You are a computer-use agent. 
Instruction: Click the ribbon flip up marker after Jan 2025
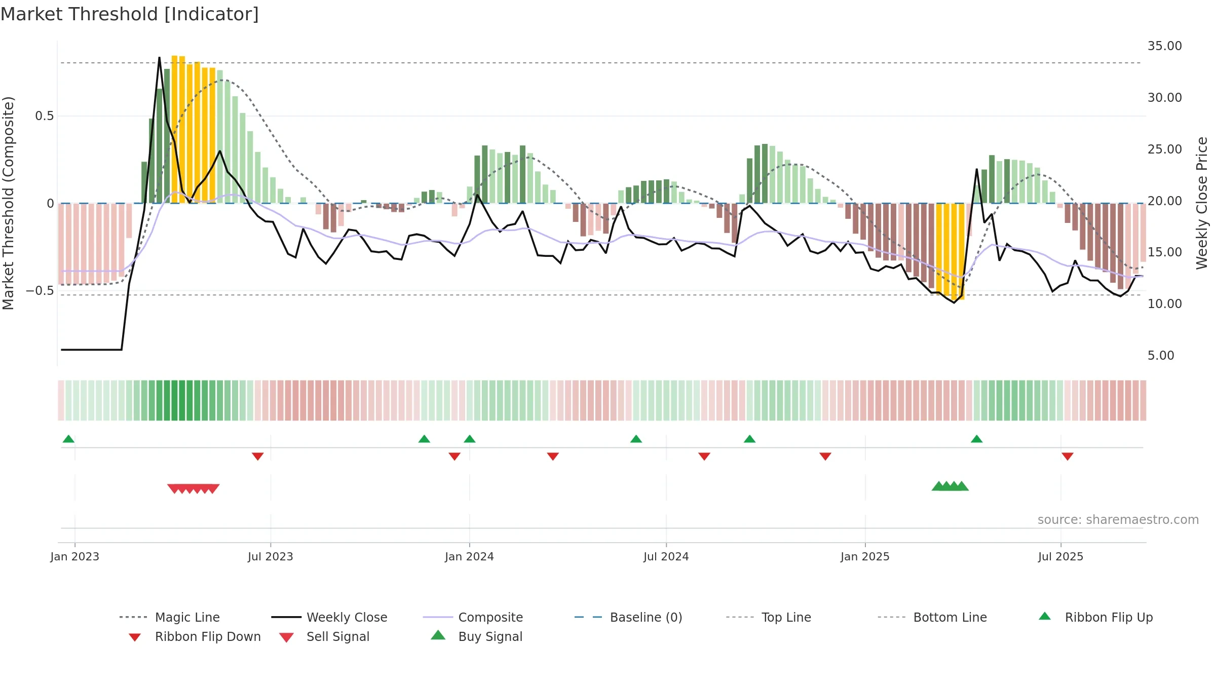977,439
